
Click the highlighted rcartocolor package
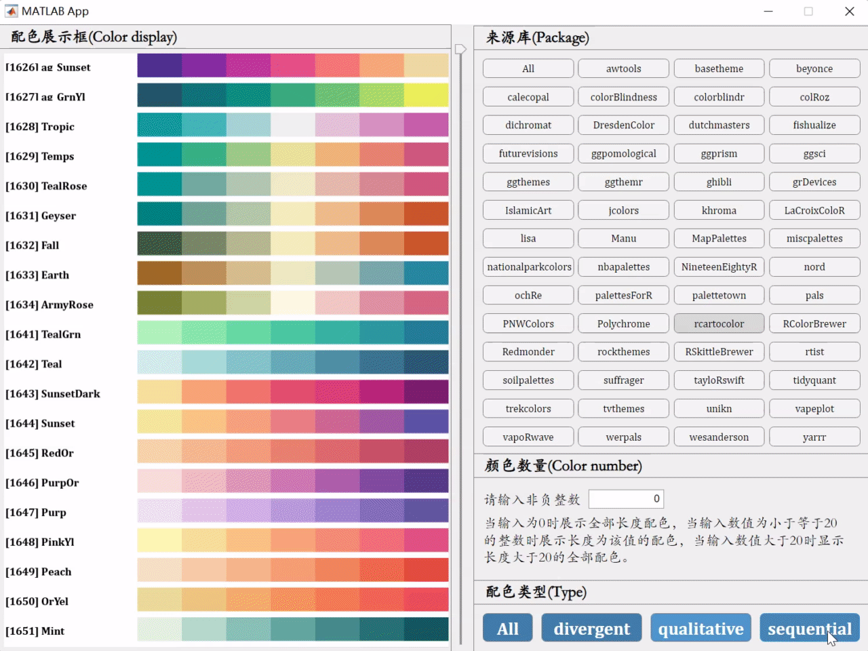[x=719, y=323]
